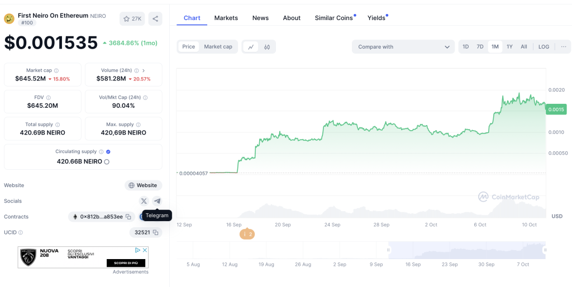Close the advertisement with X icon

tap(145, 250)
